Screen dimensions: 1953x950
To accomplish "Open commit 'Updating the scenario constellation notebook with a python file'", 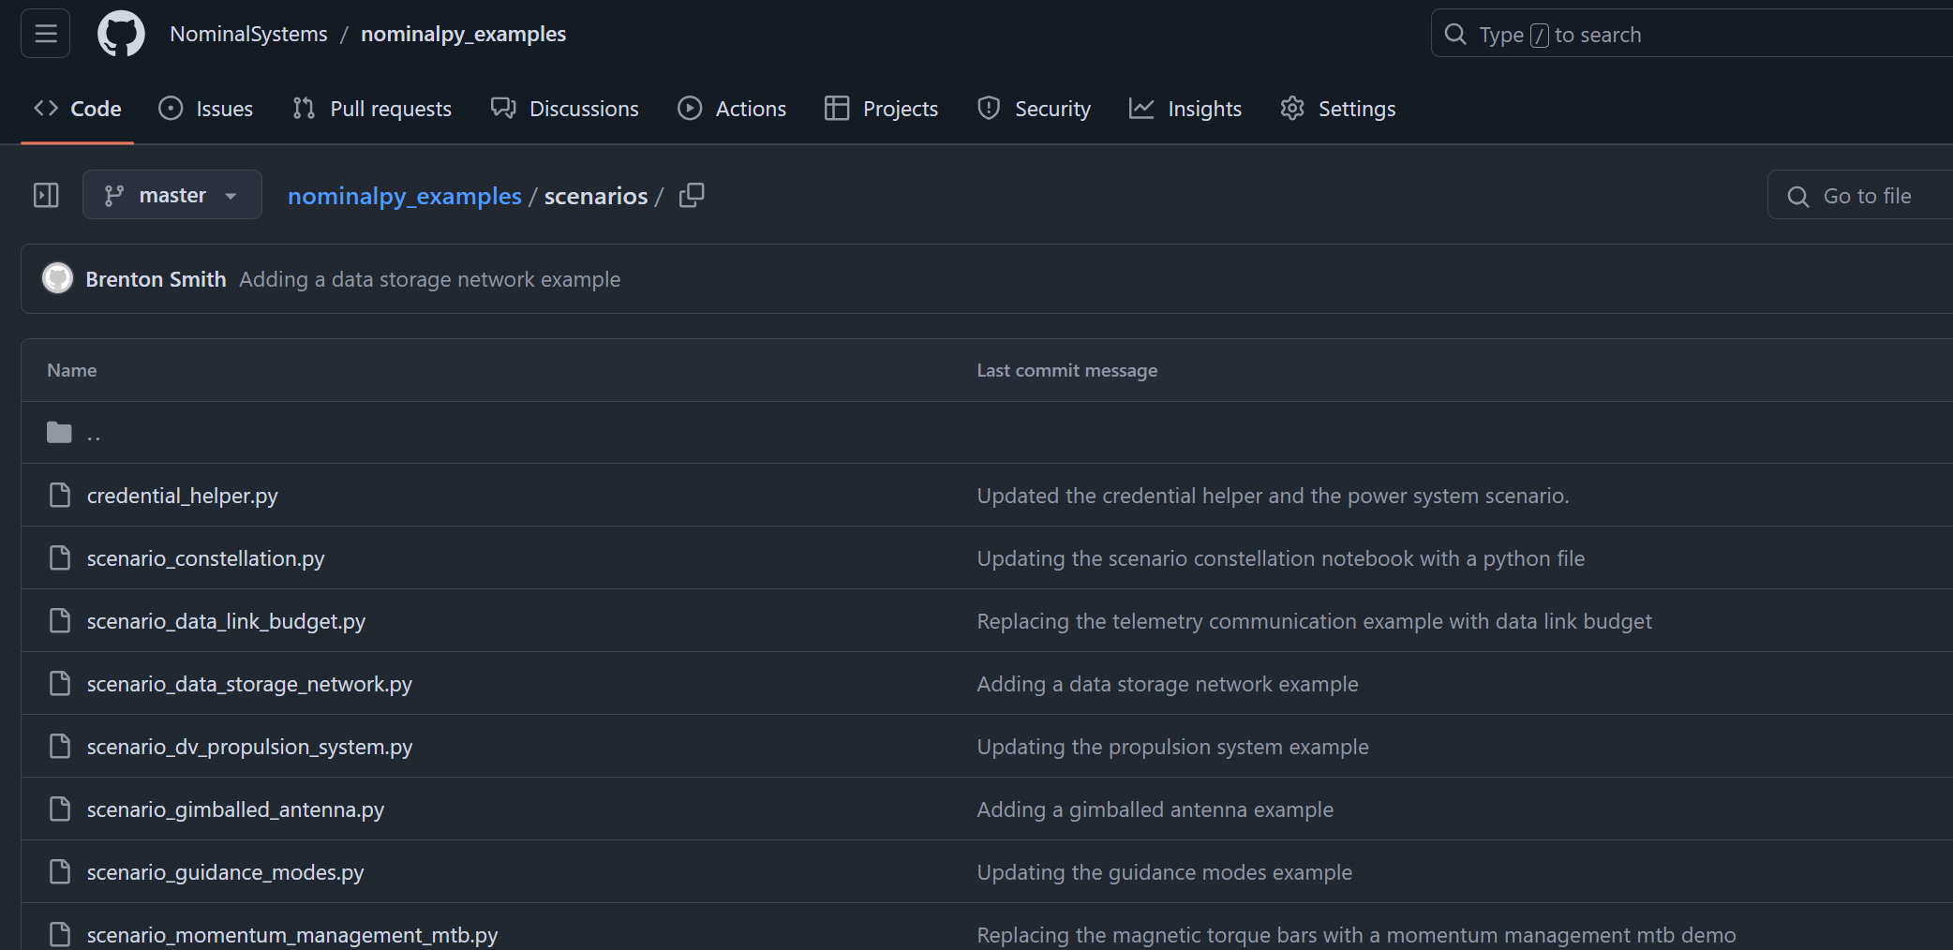I will (1281, 558).
